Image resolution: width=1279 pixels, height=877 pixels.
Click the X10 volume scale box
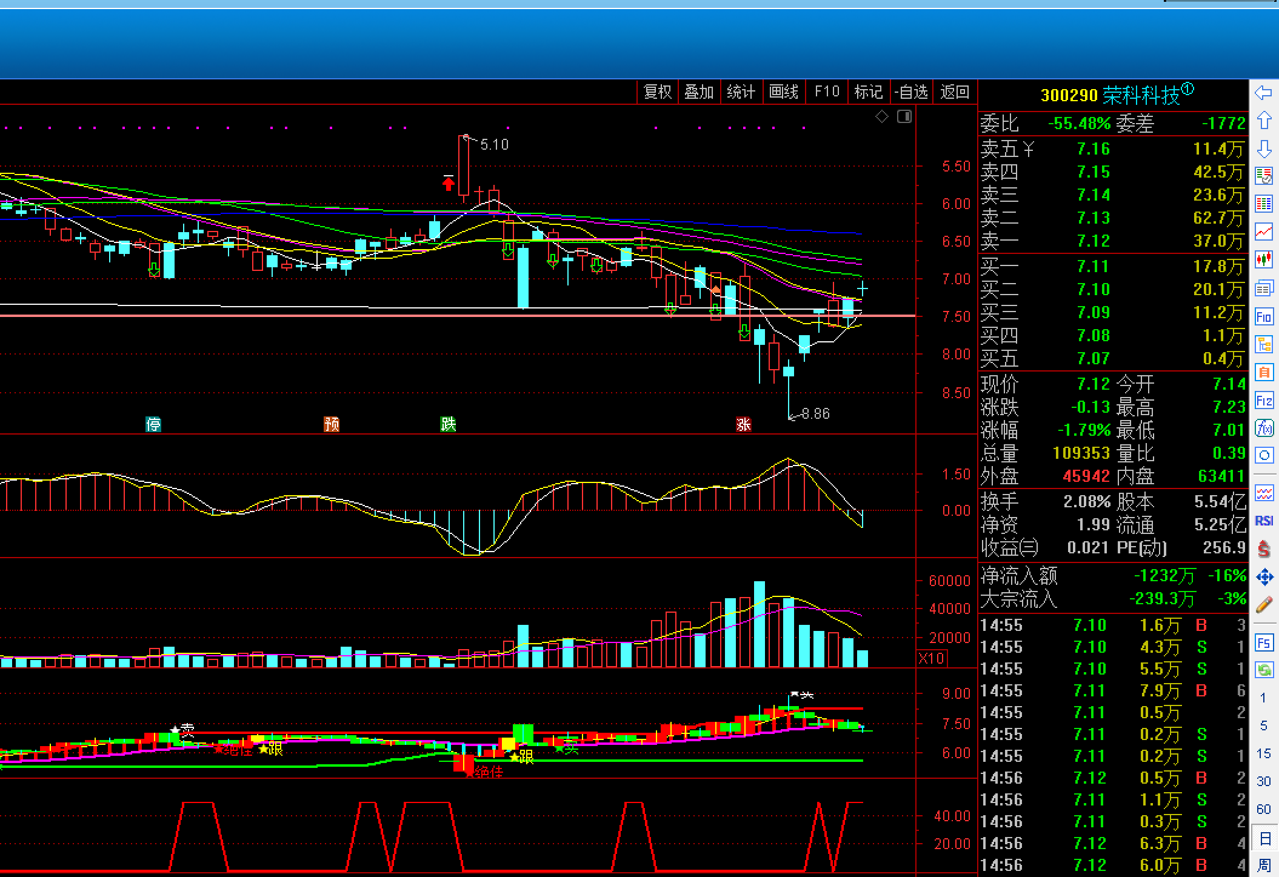coord(932,658)
